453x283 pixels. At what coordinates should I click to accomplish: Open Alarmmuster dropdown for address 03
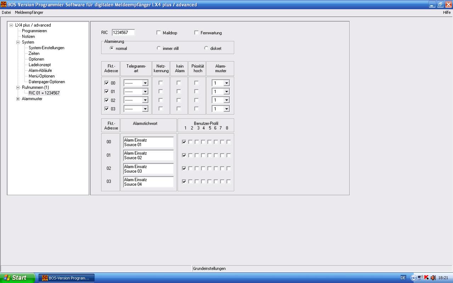(x=226, y=109)
